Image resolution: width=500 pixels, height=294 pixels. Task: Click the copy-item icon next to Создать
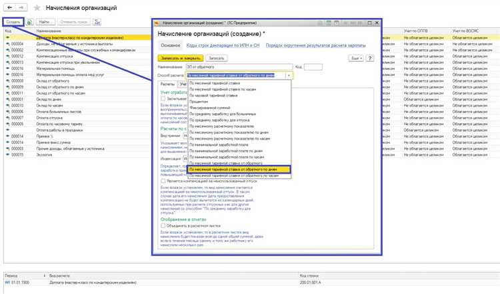[29, 22]
